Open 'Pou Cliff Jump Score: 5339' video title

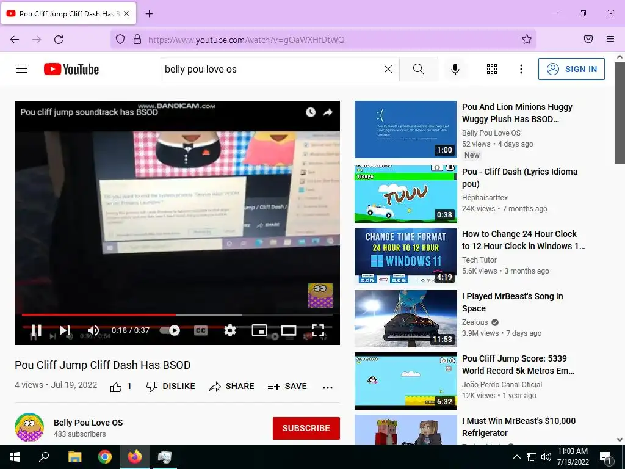pos(518,365)
